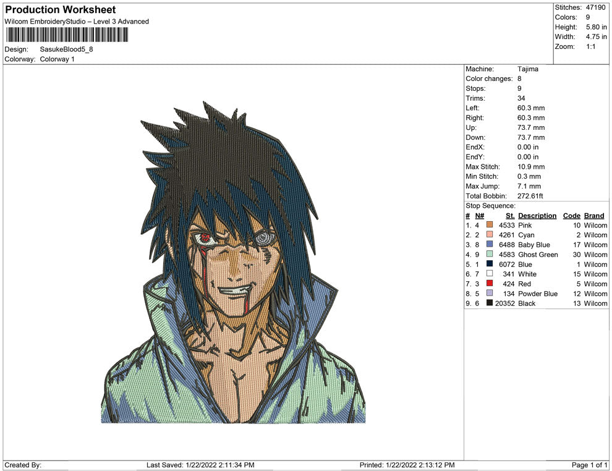Image resolution: width=612 pixels, height=471 pixels.
Task: Select the Ghost Green color swatch
Action: pos(490,254)
